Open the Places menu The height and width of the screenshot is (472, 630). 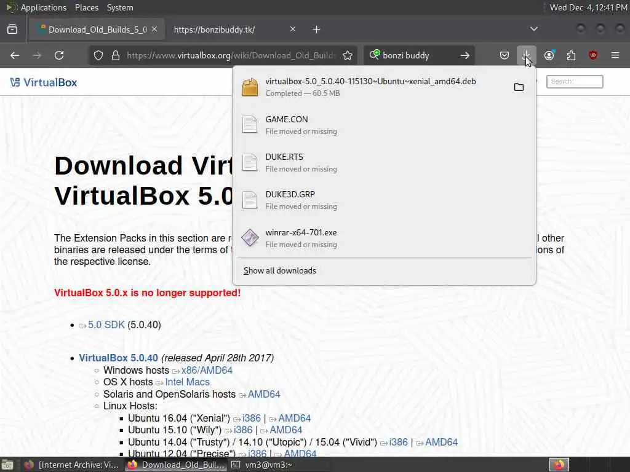pyautogui.click(x=86, y=7)
